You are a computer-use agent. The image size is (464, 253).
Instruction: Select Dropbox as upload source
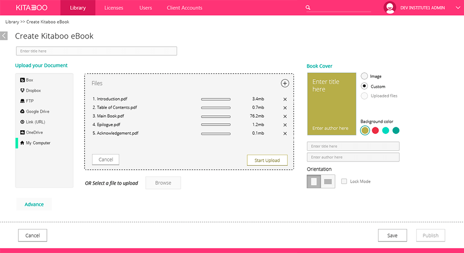pyautogui.click(x=30, y=91)
